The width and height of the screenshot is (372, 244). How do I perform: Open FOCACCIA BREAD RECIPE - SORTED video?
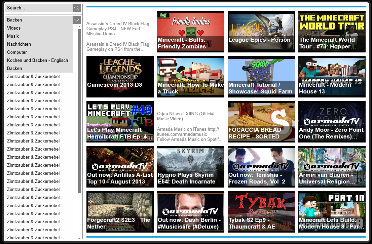(x=261, y=122)
